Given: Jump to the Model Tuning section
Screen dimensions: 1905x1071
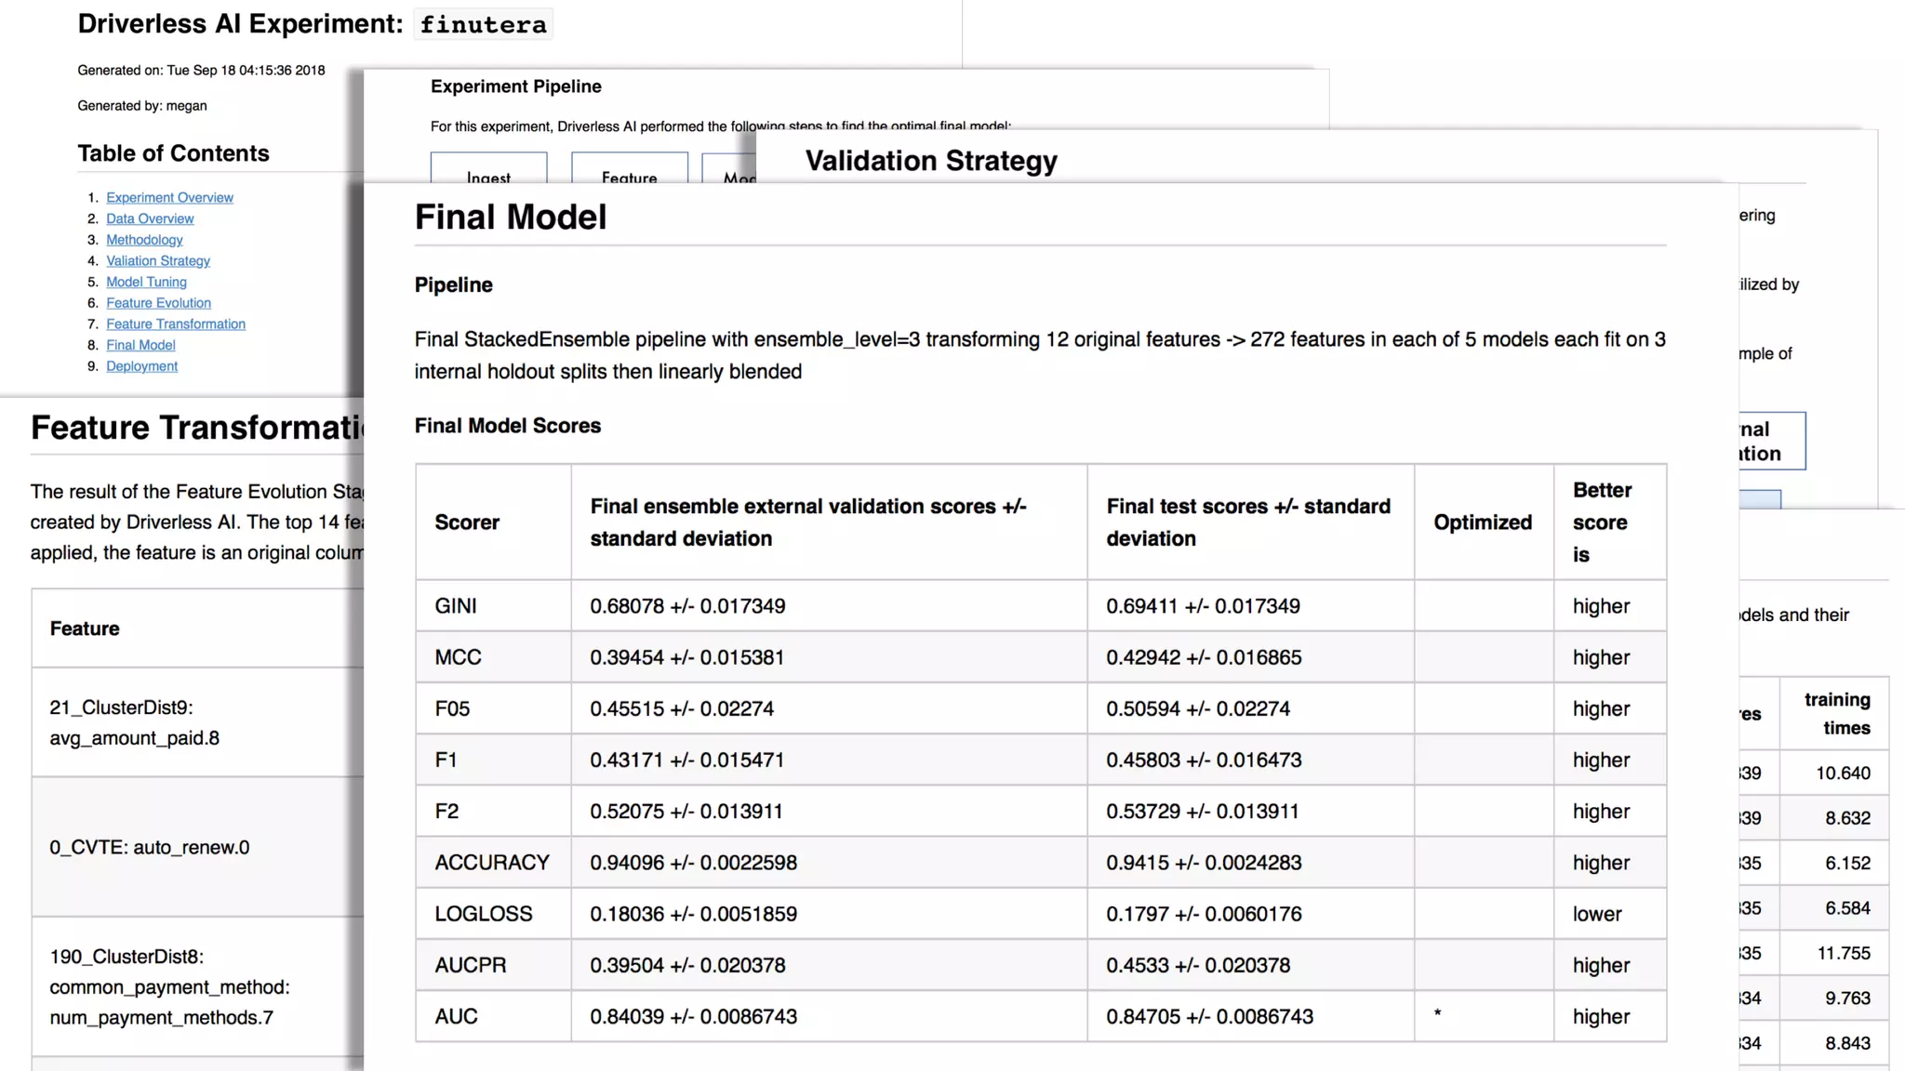Looking at the screenshot, I should coord(146,282).
